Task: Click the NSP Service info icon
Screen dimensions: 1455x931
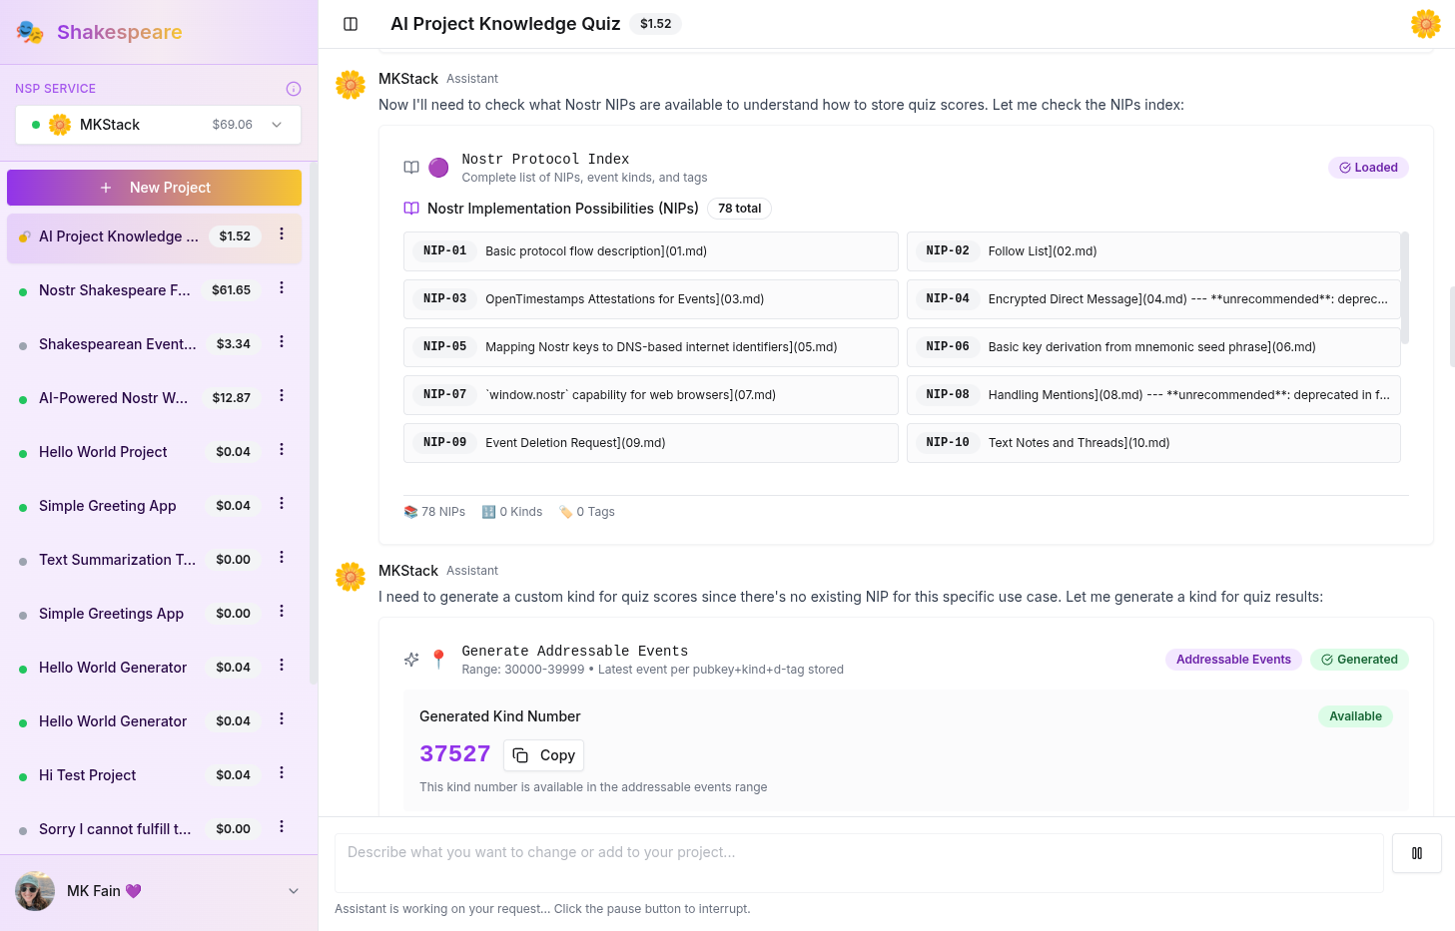Action: point(294,89)
